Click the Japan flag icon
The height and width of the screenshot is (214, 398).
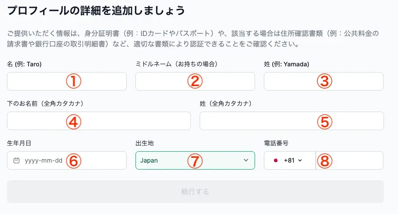[276, 160]
